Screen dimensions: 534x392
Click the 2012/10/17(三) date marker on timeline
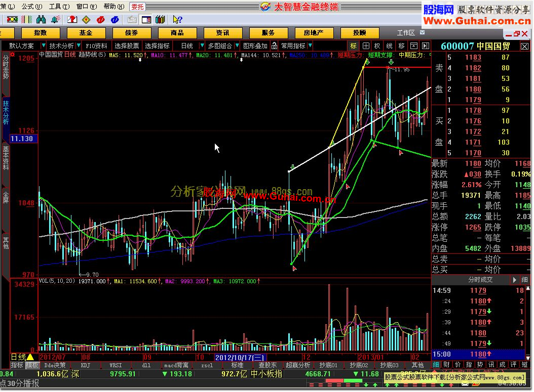(240, 357)
